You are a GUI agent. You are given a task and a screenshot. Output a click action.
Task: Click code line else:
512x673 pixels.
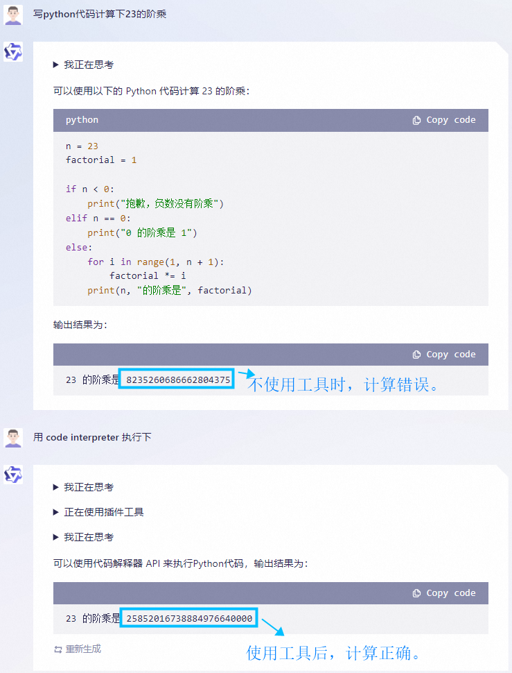coord(79,248)
